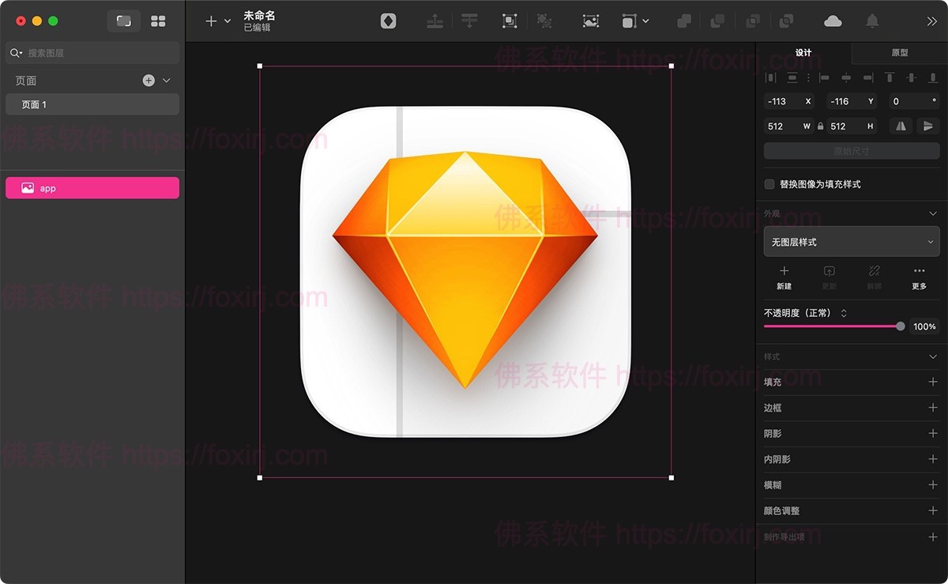Toggle the width-height aspect ratio lock
948x584 pixels.
[x=820, y=126]
